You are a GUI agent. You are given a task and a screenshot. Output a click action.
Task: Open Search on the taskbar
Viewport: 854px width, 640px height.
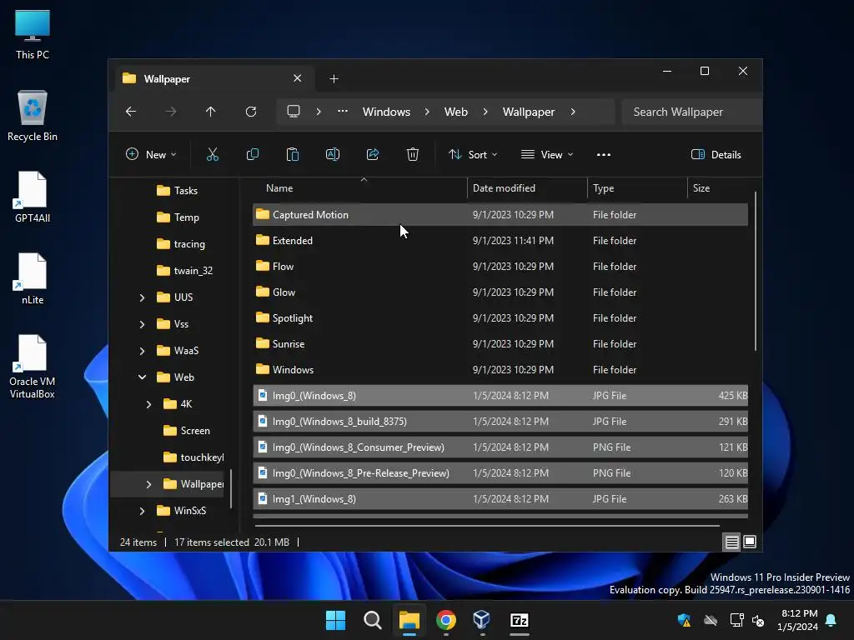(x=373, y=620)
